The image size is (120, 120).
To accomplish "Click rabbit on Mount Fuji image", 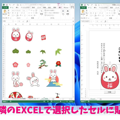I will tap(53, 78).
